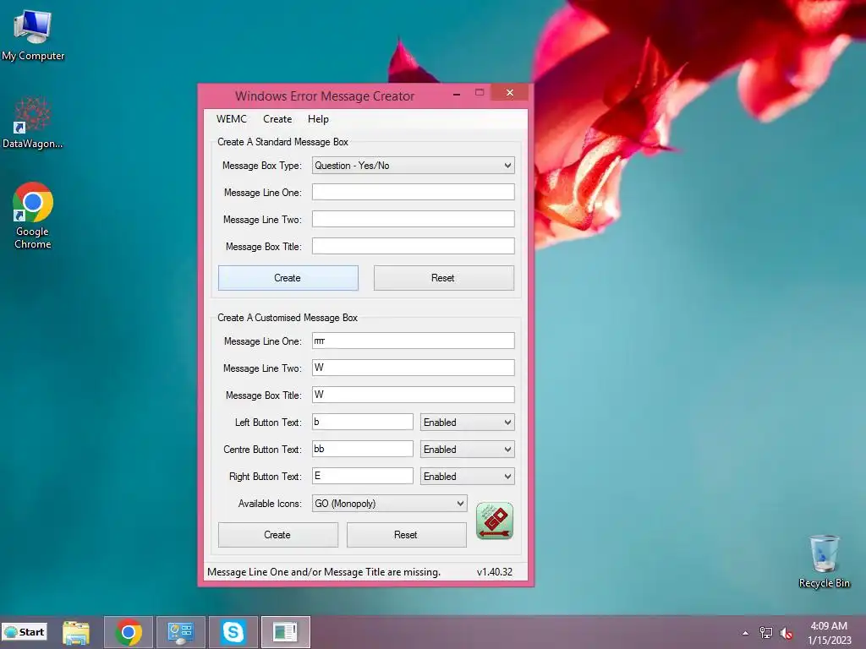
Task: Click the muted volume tray icon
Action: coord(787,633)
